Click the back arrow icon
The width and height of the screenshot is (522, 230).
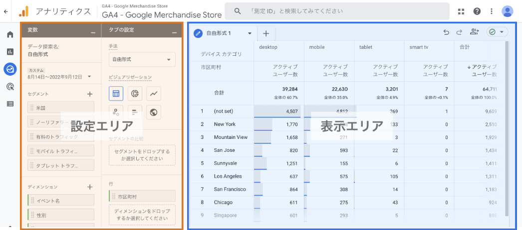coord(5,11)
